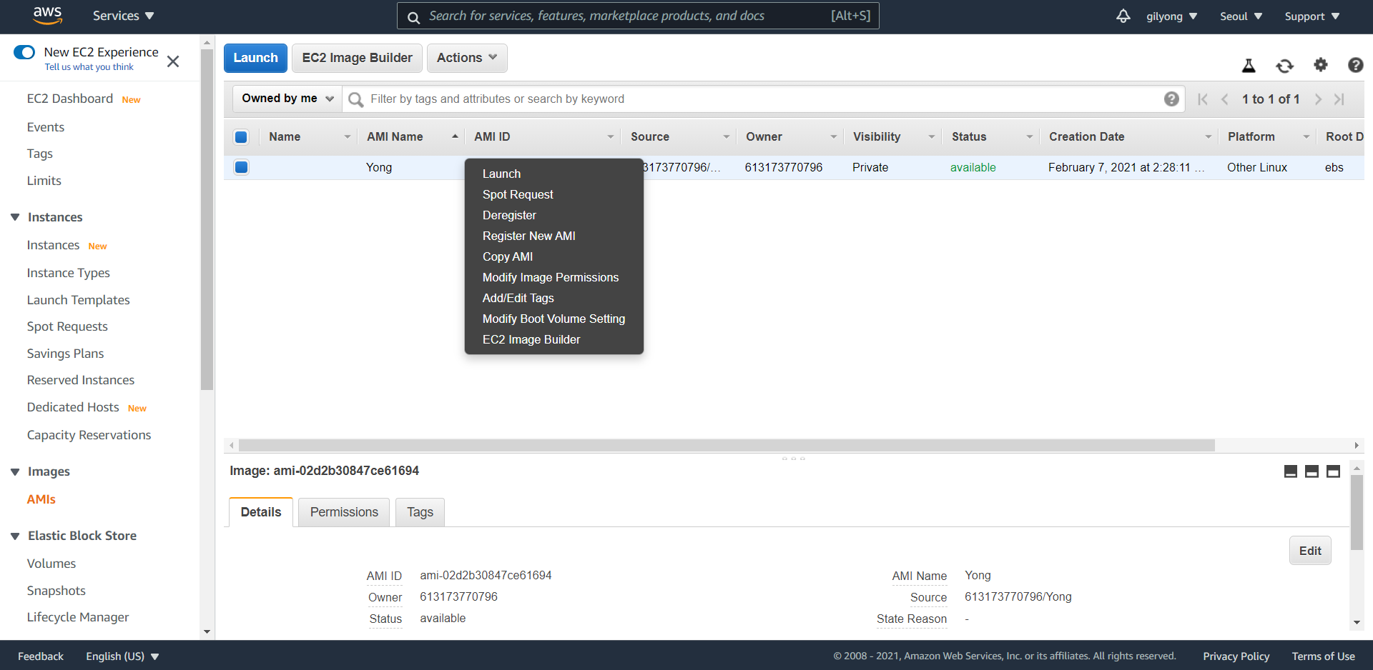The image size is (1373, 670).
Task: Open the notifications bell
Action: (1123, 16)
